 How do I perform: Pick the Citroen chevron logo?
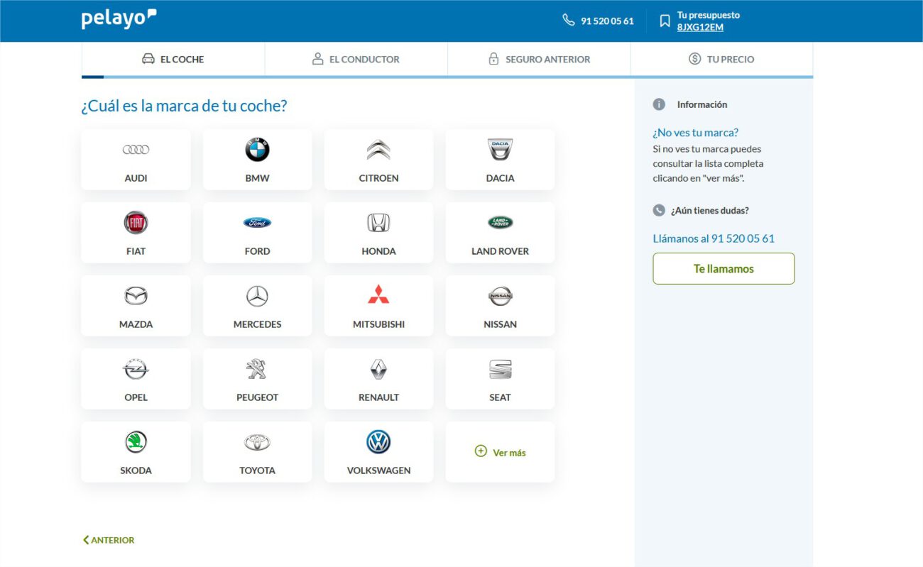[378, 150]
